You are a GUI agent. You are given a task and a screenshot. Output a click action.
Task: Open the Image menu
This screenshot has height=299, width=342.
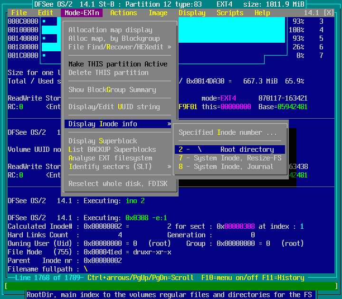(x=158, y=13)
